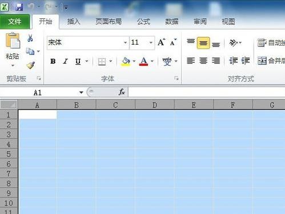Apply the red font color A
285x214 pixels.
[143, 61]
